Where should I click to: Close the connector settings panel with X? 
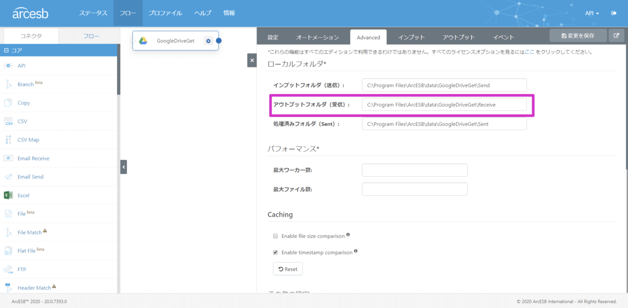252,60
